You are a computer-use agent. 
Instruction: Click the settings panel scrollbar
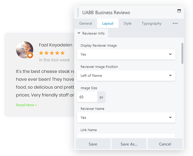tap(182, 53)
